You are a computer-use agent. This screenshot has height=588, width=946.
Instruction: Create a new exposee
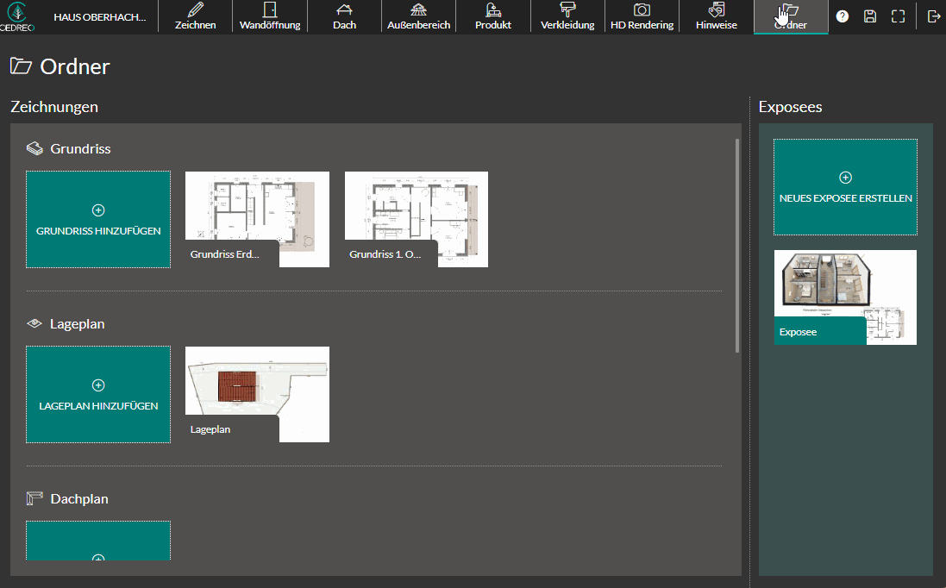point(845,187)
